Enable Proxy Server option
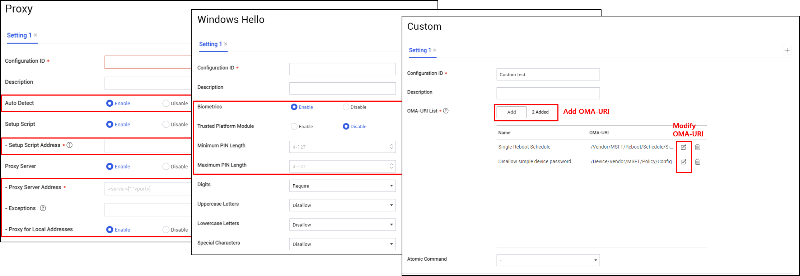 point(110,166)
